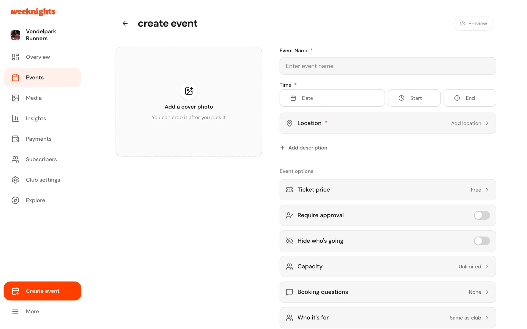Click the Club settings gear icon
The width and height of the screenshot is (527, 329).
pyautogui.click(x=15, y=180)
